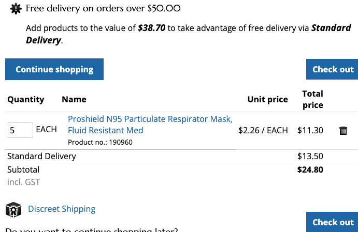Click the $13.50 delivery charge

pyautogui.click(x=310, y=156)
